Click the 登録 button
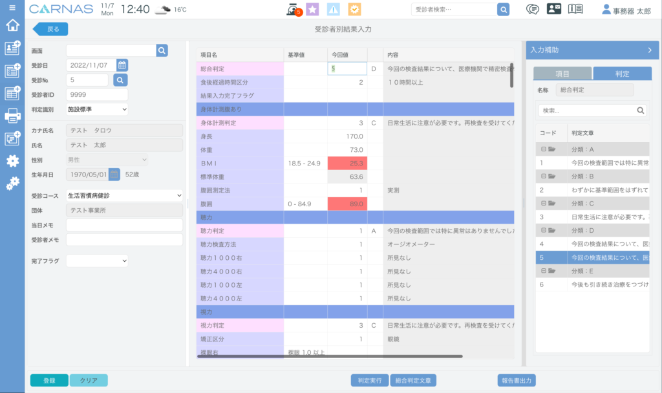This screenshot has width=662, height=393. (49, 381)
